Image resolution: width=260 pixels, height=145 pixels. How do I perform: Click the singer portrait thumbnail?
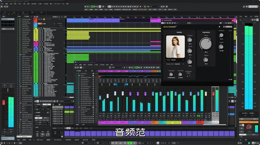(175, 46)
